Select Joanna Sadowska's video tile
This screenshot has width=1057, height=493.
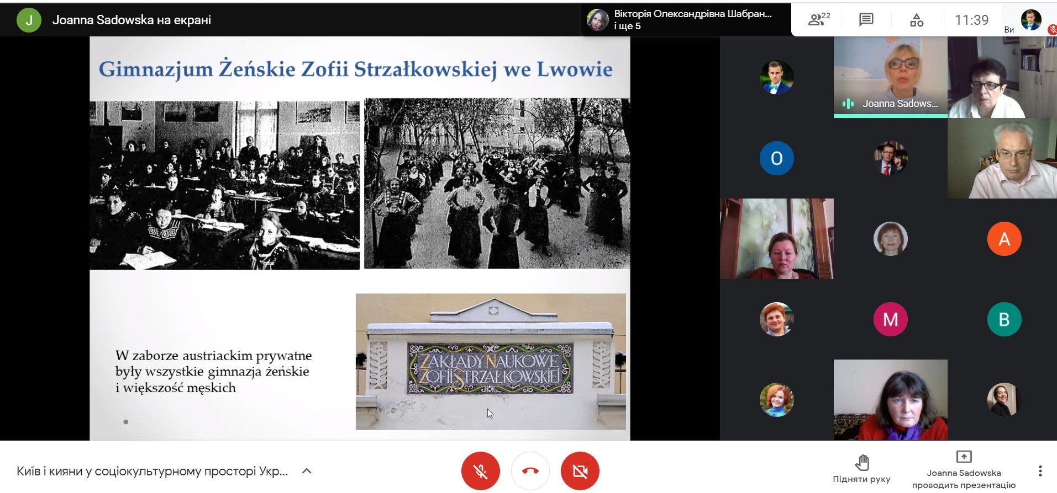[x=890, y=76]
